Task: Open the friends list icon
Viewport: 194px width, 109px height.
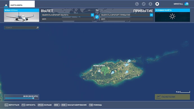Action: click(144, 4)
